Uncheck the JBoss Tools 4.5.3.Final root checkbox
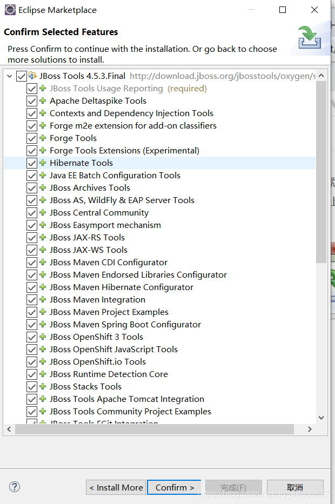Screen dimensions: 335x504 click(22, 76)
